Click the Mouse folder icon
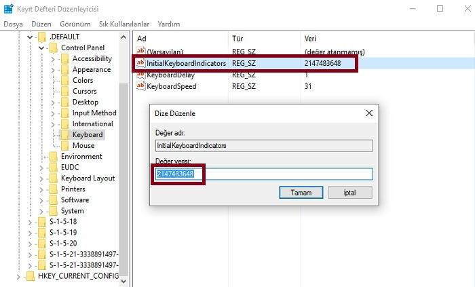The image size is (475, 287). 64,145
